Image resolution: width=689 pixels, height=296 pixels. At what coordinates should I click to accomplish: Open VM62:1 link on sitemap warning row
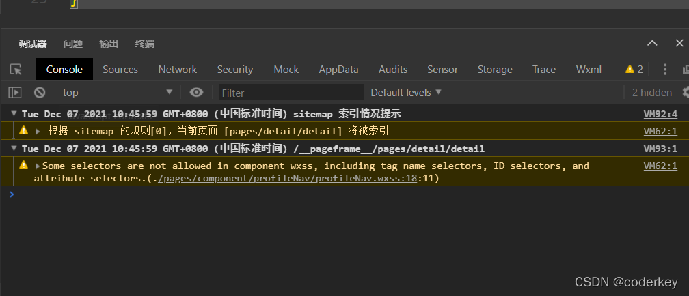[x=660, y=131]
